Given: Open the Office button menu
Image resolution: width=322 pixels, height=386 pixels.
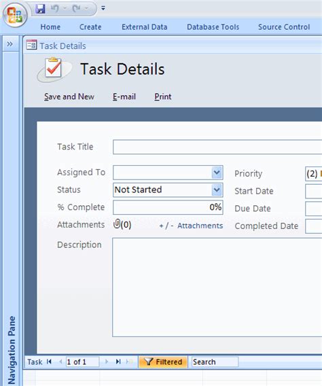Looking at the screenshot, I should 14,15.
